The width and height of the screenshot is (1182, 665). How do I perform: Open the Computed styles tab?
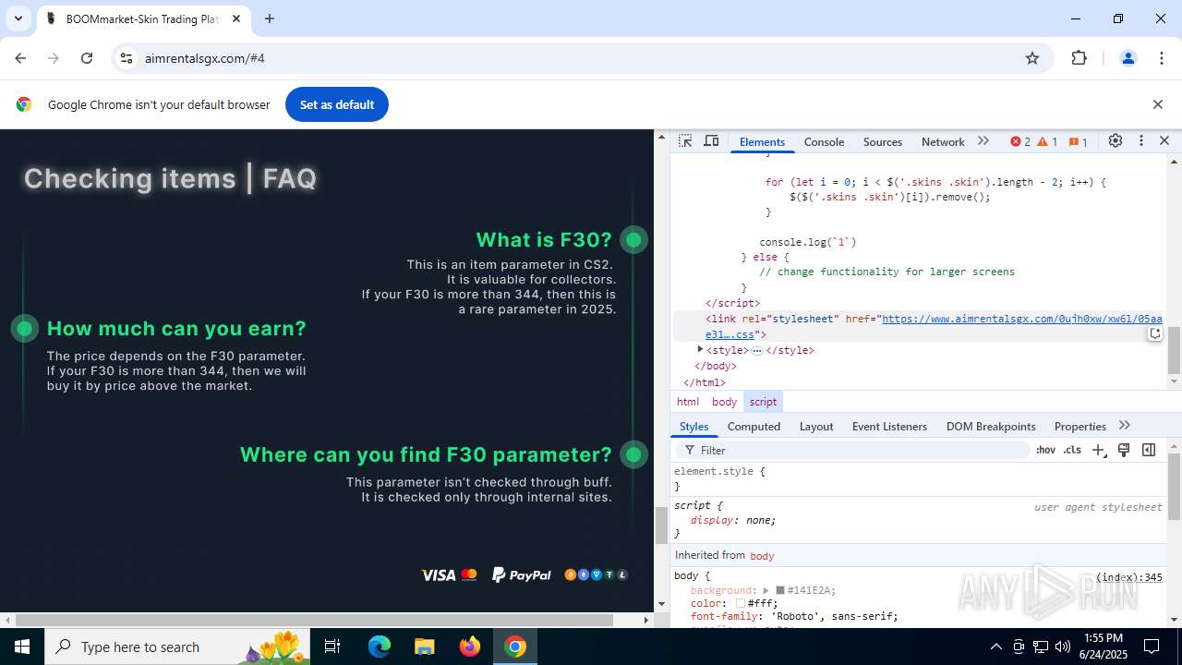tap(754, 427)
